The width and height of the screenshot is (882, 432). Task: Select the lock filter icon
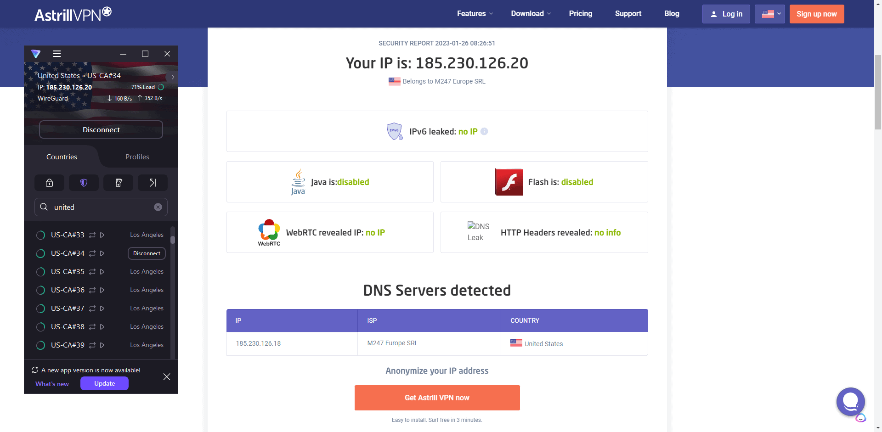[x=49, y=183]
